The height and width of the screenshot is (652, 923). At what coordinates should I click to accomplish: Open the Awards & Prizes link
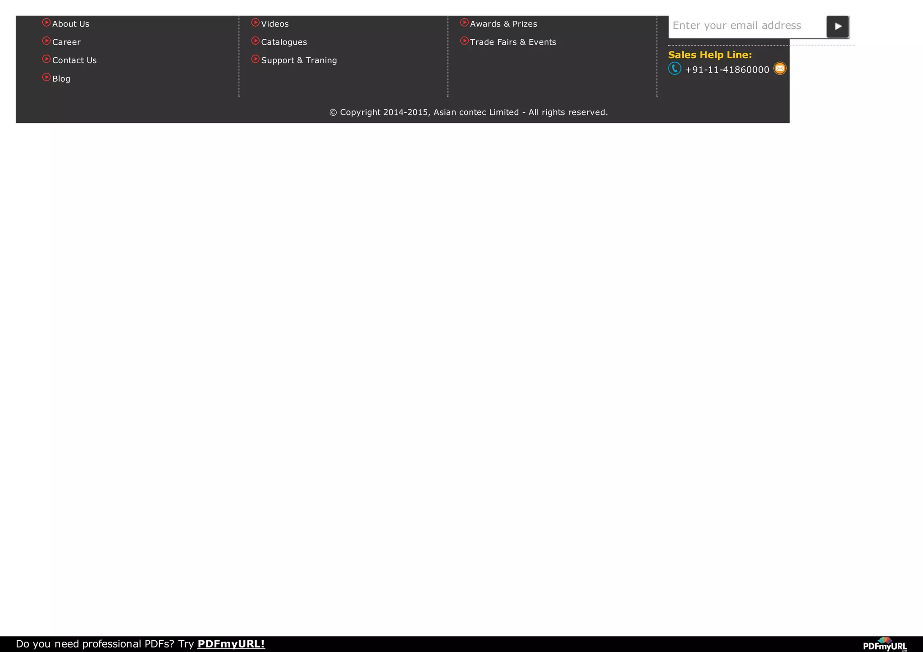[503, 24]
